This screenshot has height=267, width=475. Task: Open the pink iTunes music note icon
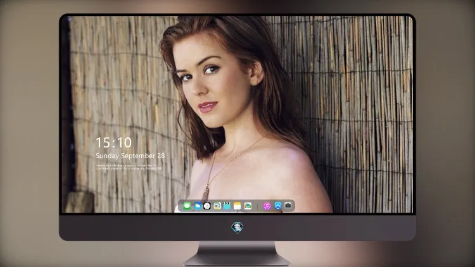tap(267, 206)
